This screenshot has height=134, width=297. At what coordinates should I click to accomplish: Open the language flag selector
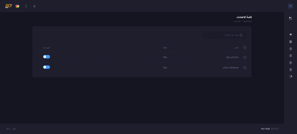pos(17,6)
